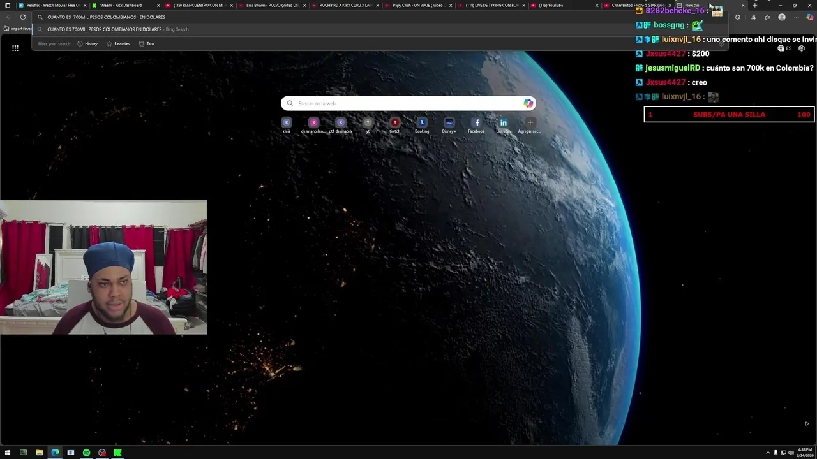
Task: Click the SUBS/PA UNA SILLA goal bar
Action: pos(729,115)
